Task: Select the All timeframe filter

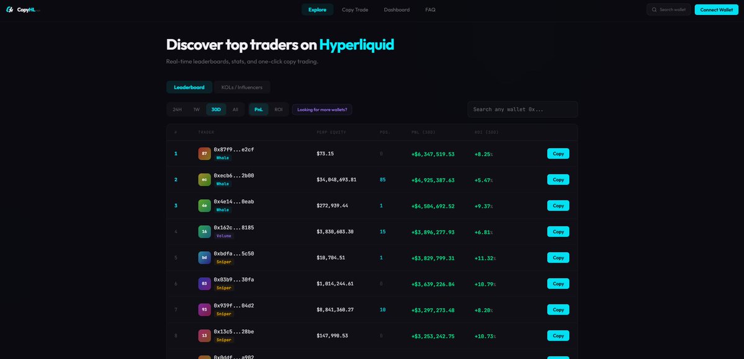Action: point(235,110)
